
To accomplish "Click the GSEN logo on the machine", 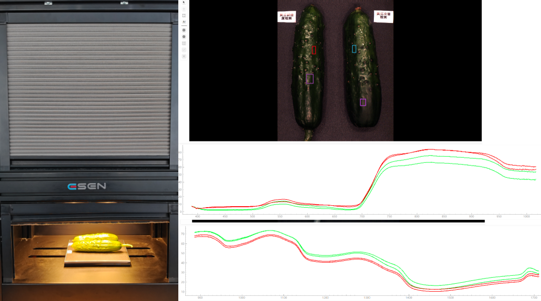I will (87, 187).
